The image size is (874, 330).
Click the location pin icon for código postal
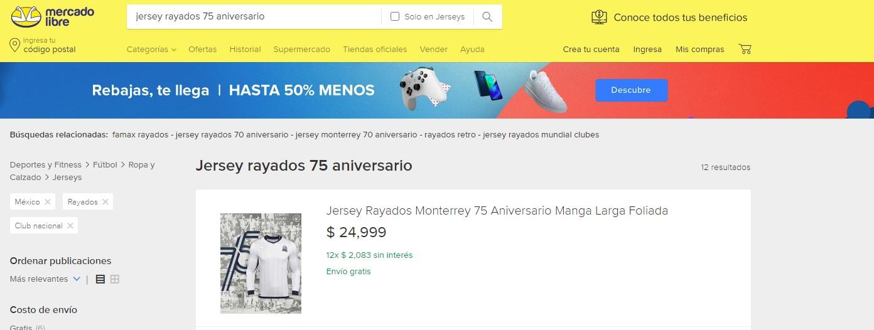tap(14, 45)
